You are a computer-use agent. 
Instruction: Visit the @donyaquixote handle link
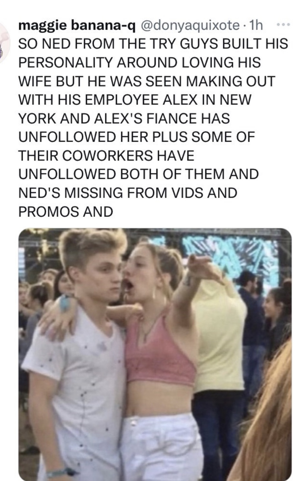coord(189,25)
